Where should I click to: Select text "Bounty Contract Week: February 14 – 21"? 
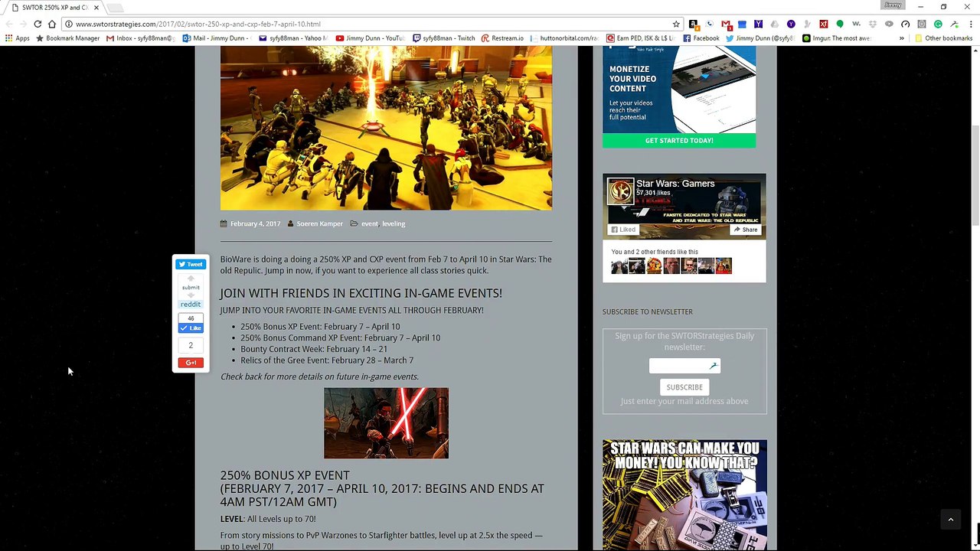point(314,349)
